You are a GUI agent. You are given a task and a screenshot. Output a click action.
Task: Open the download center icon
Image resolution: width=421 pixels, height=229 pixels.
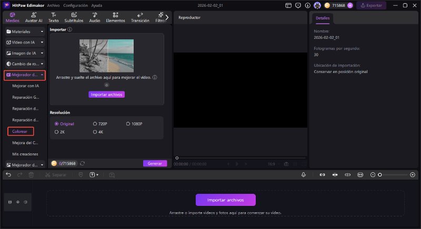tap(308, 5)
